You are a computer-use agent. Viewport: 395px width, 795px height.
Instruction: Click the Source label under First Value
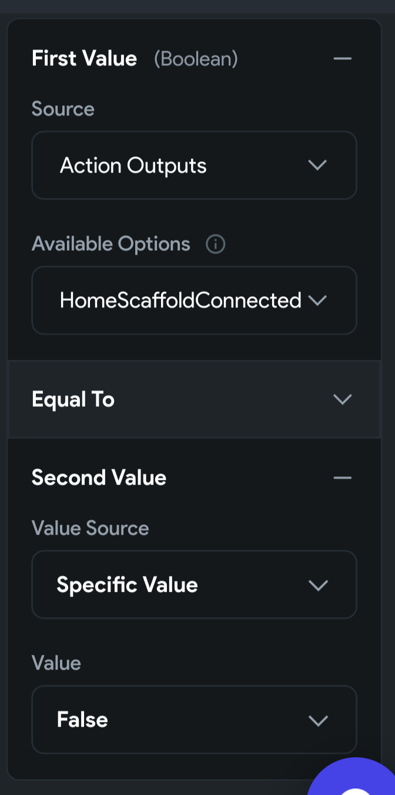point(63,109)
